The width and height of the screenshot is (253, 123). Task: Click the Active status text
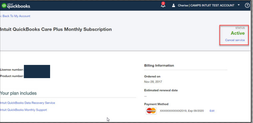(237, 33)
